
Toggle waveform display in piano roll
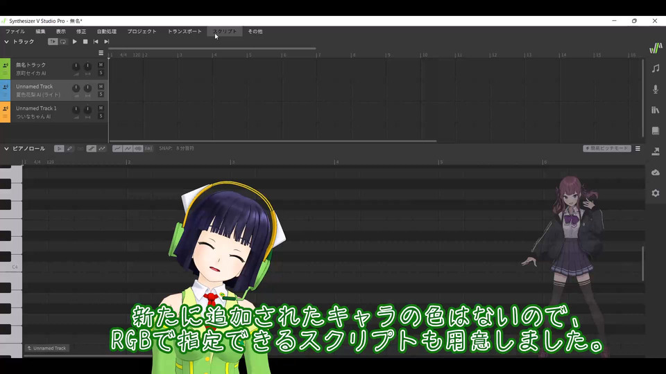pyautogui.click(x=138, y=148)
